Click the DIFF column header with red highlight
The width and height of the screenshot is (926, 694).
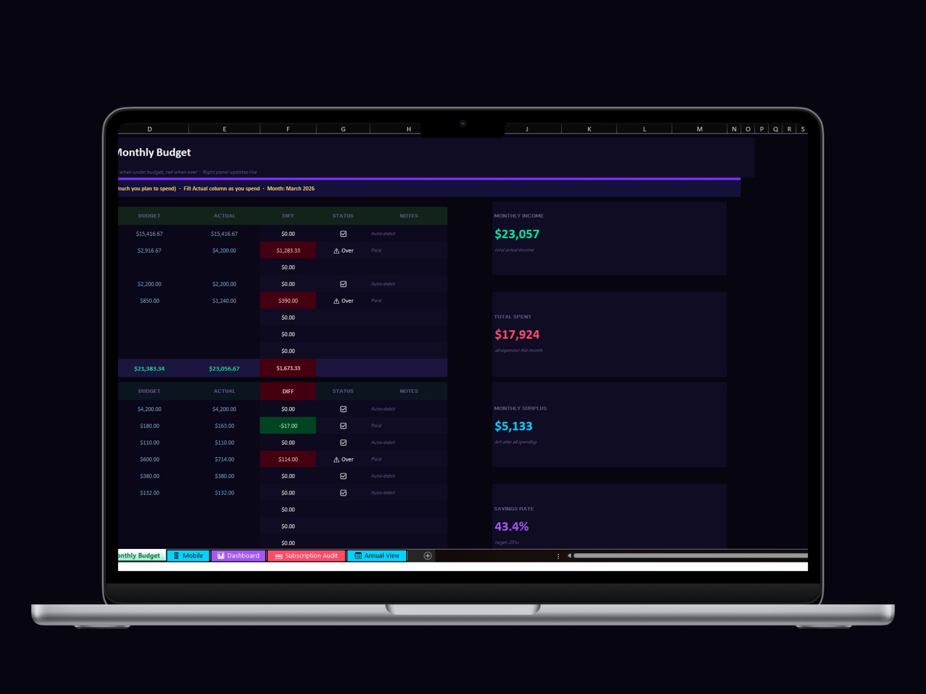coord(288,391)
